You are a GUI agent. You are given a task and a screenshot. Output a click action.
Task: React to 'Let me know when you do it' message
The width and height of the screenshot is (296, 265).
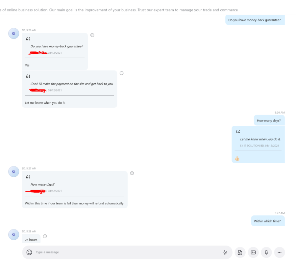click(x=122, y=73)
